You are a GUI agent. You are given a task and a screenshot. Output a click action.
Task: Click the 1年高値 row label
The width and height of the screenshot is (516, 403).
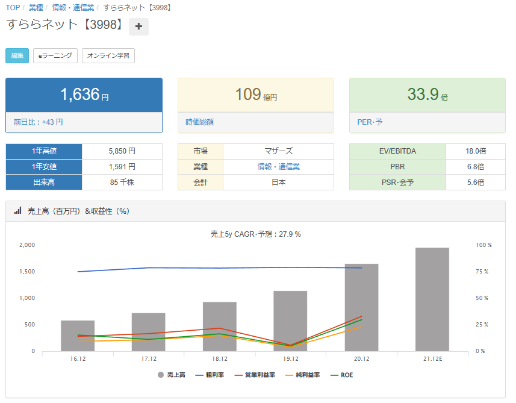pos(44,151)
